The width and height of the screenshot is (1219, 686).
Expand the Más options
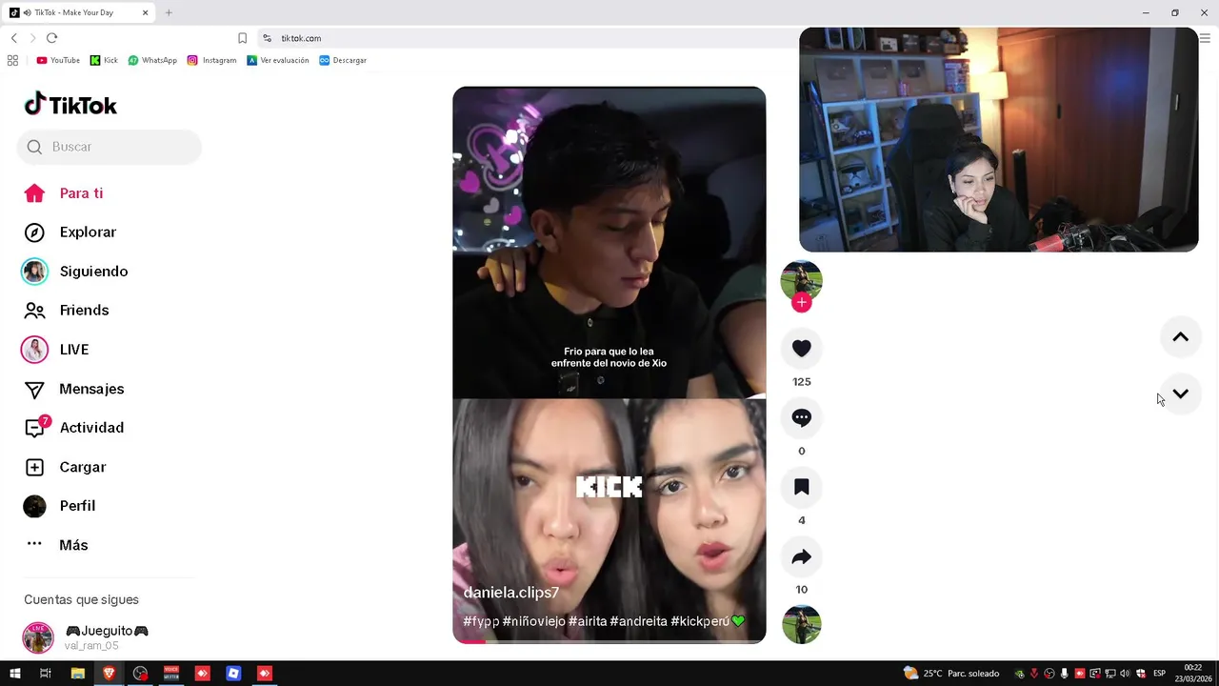(56, 545)
